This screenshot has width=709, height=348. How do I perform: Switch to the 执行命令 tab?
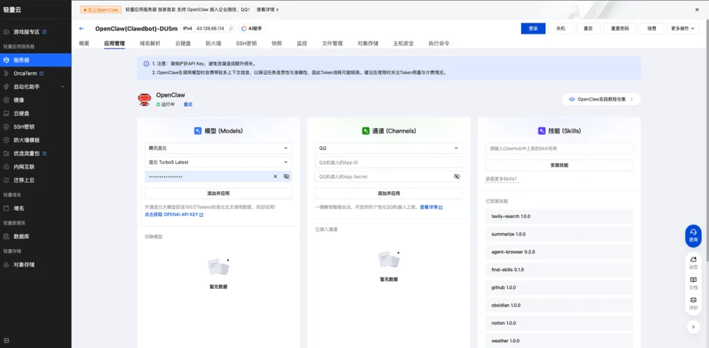(439, 43)
